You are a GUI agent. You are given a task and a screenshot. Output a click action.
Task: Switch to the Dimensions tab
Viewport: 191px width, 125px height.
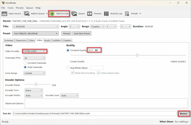(x=21, y=40)
